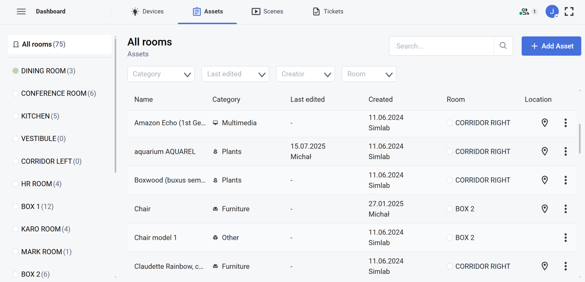Screen dimensions: 585x282
Task: Click the user avatar J
Action: point(552,11)
